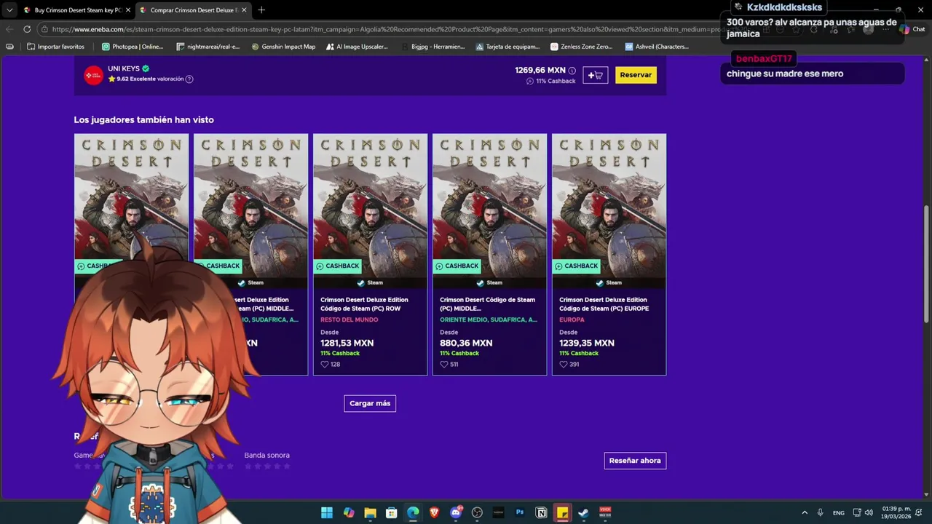Refresh the Eneba page
The image size is (932, 524).
click(x=27, y=29)
